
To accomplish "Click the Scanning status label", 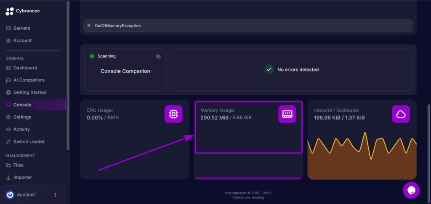I will click(x=106, y=56).
